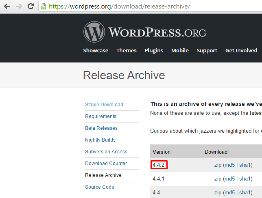Click the WordPress circular W logo

click(x=94, y=32)
